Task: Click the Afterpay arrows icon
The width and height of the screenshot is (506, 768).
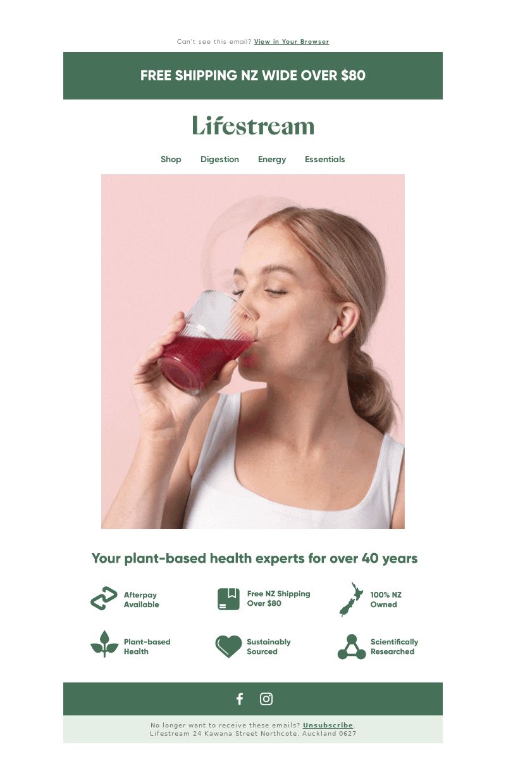Action: point(104,599)
